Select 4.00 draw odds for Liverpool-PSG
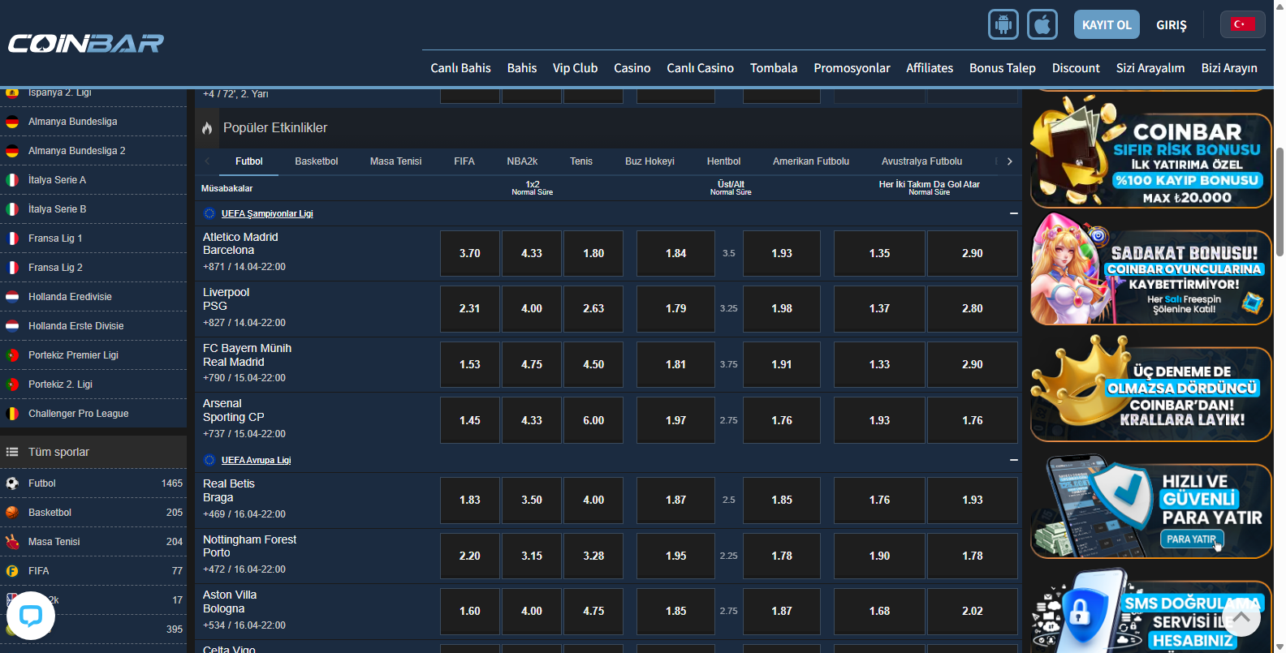The width and height of the screenshot is (1286, 653). [x=531, y=309]
